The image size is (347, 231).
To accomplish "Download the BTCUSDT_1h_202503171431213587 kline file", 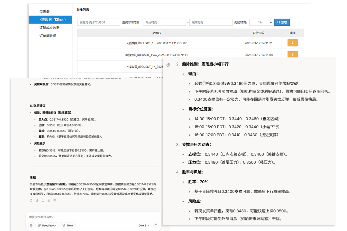I will click(292, 43).
